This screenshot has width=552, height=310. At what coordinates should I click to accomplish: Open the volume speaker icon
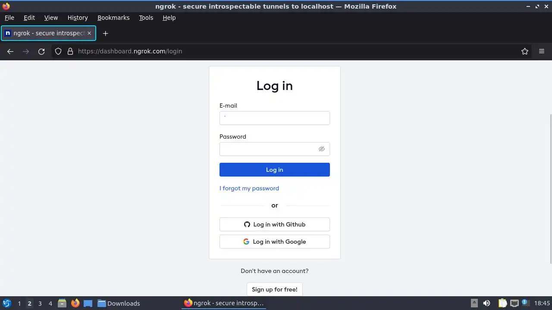(x=487, y=303)
